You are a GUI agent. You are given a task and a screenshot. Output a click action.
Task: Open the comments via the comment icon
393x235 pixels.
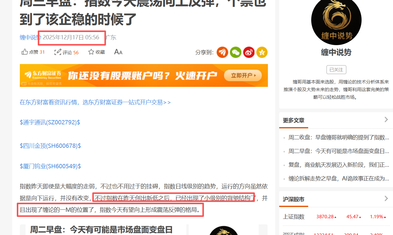[58, 52]
